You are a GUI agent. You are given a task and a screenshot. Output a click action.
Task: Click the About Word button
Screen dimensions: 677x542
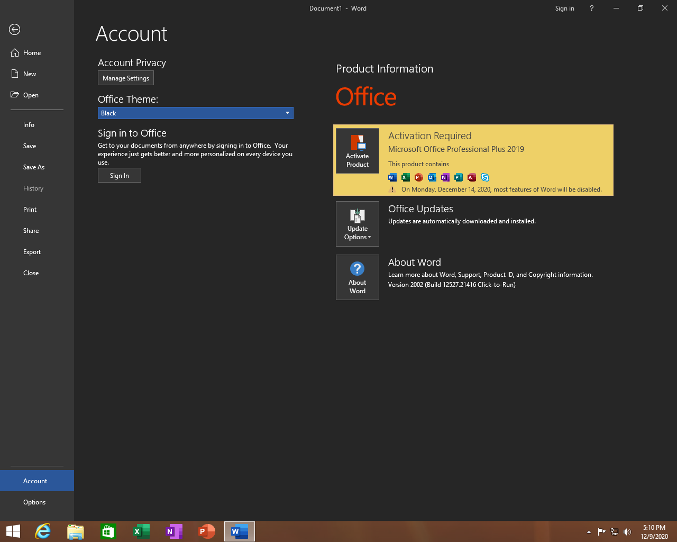[358, 277]
